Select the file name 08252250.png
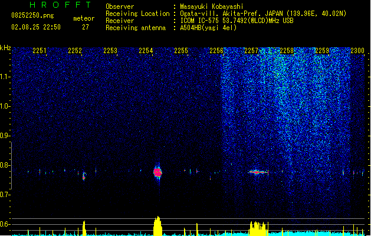 coord(32,15)
